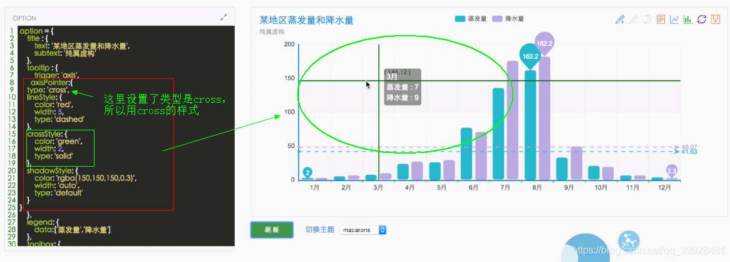Click the 7月 teal 蒸发量 bar
The width and height of the screenshot is (730, 262).
click(x=498, y=134)
